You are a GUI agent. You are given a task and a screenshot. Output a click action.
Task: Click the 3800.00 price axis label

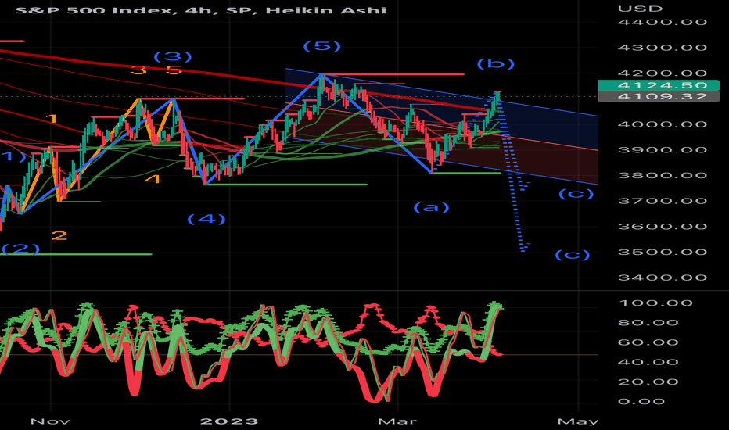663,176
